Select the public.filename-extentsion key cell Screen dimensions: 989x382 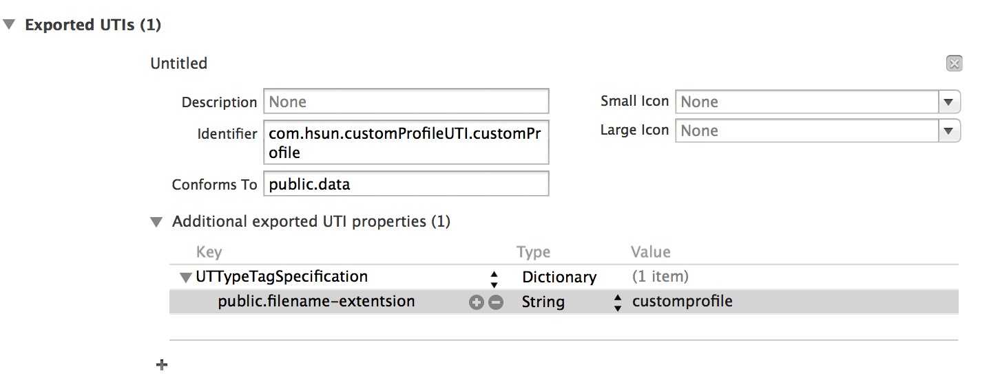click(316, 302)
